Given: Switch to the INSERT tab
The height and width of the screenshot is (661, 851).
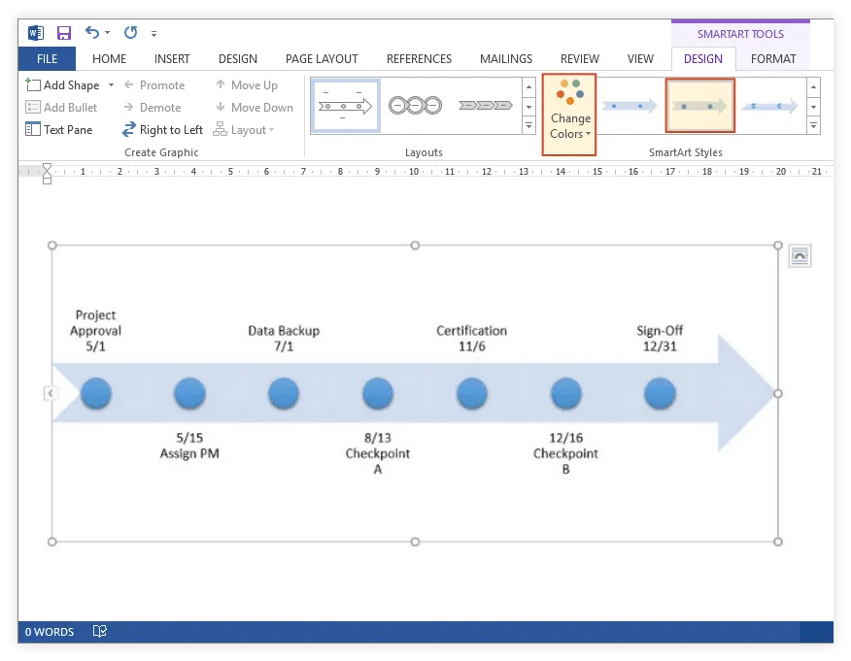Looking at the screenshot, I should pos(172,59).
